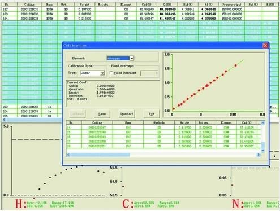Click weight cell 0.207800 in main table
280x211 pixels.
[85, 14]
